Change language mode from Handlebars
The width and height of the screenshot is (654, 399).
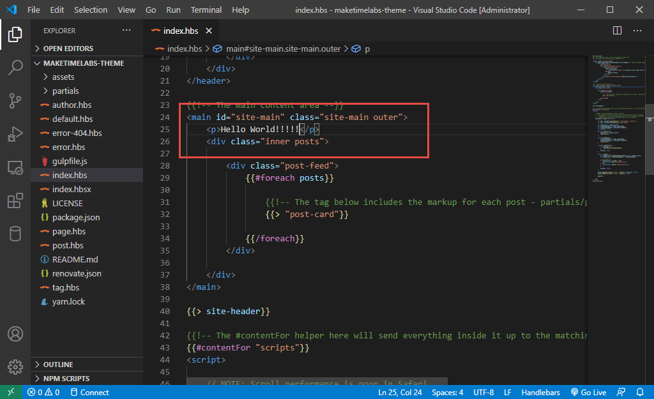click(540, 393)
